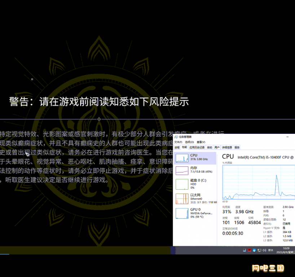Switch to the 应用历史记录 tab
Viewport: 295px width, 277px height.
pyautogui.click(x=197, y=148)
